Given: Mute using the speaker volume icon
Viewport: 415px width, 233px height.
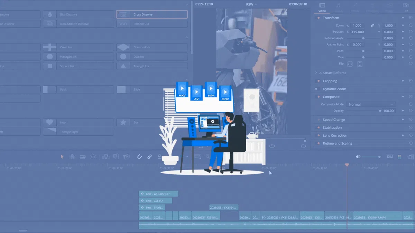Looking at the screenshot, I should tap(358, 157).
